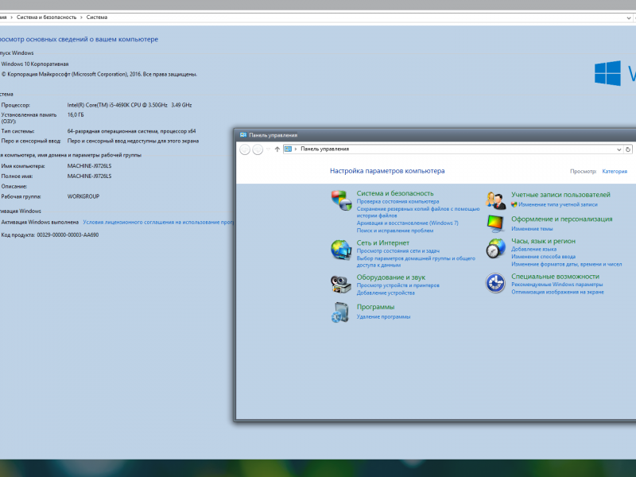Open Network and Internet globe icon
Image resolution: width=636 pixels, height=477 pixels.
coord(341,250)
